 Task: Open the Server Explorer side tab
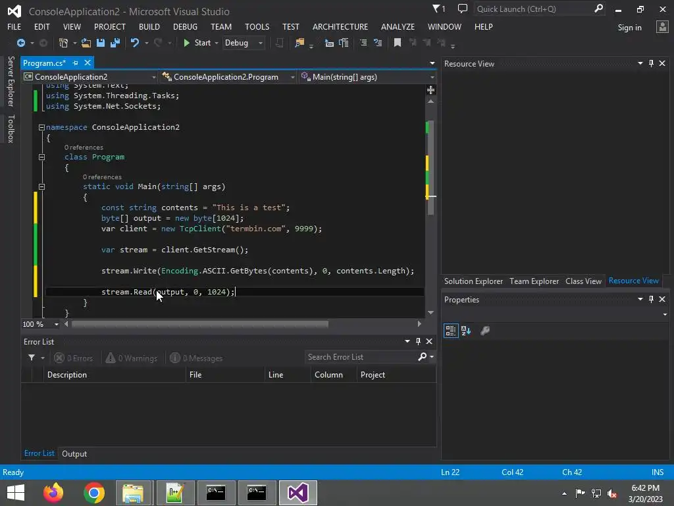click(11, 81)
